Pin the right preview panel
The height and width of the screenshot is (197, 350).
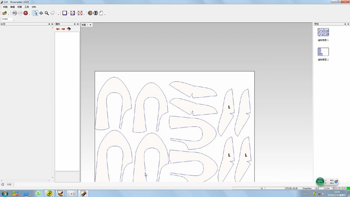click(x=344, y=24)
